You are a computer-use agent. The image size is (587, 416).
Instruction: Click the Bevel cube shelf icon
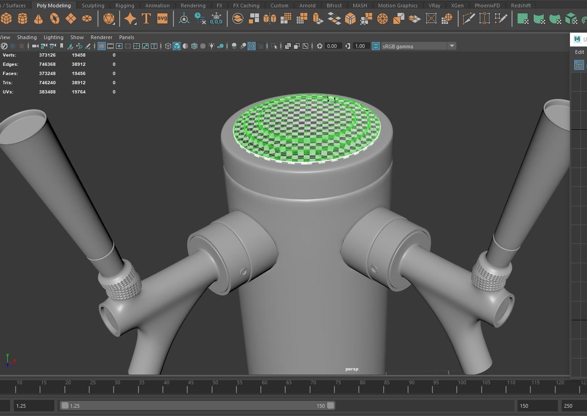350,18
